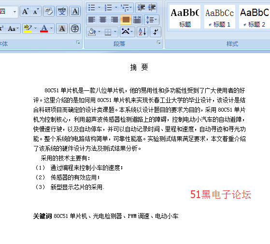Apply the Character Border icon

point(75,12)
